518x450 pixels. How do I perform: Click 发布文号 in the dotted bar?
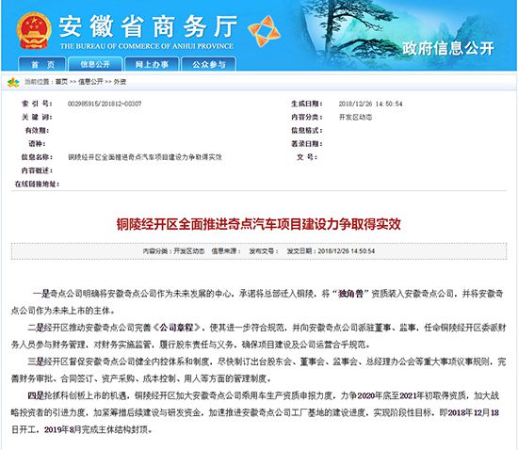click(x=264, y=251)
